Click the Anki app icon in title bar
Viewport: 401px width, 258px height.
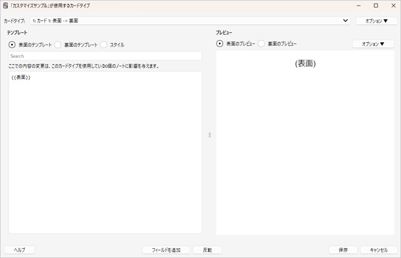click(x=5, y=5)
